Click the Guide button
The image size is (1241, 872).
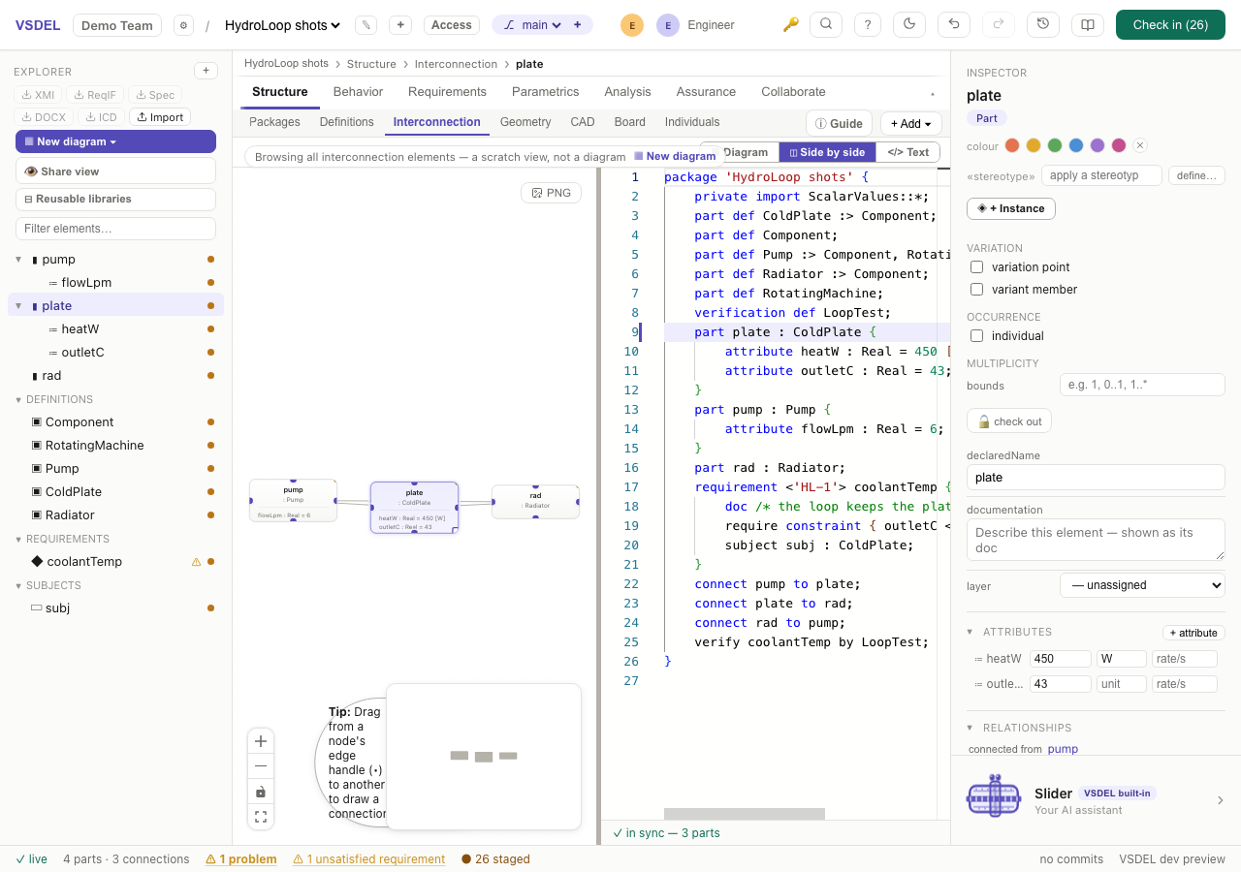point(840,123)
